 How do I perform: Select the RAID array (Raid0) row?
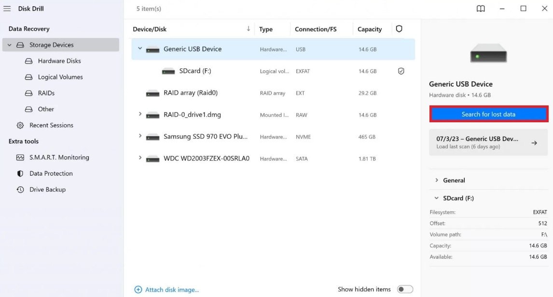click(x=273, y=93)
